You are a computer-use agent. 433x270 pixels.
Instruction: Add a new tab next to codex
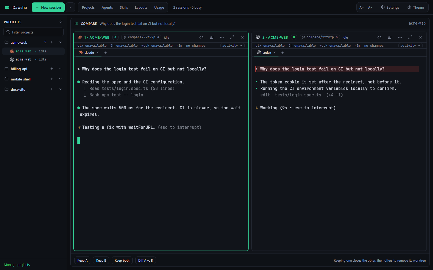(x=283, y=53)
